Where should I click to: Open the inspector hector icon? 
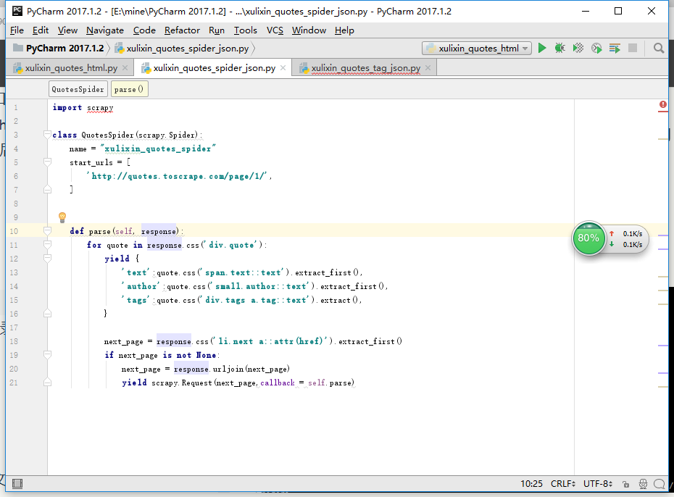(x=643, y=484)
